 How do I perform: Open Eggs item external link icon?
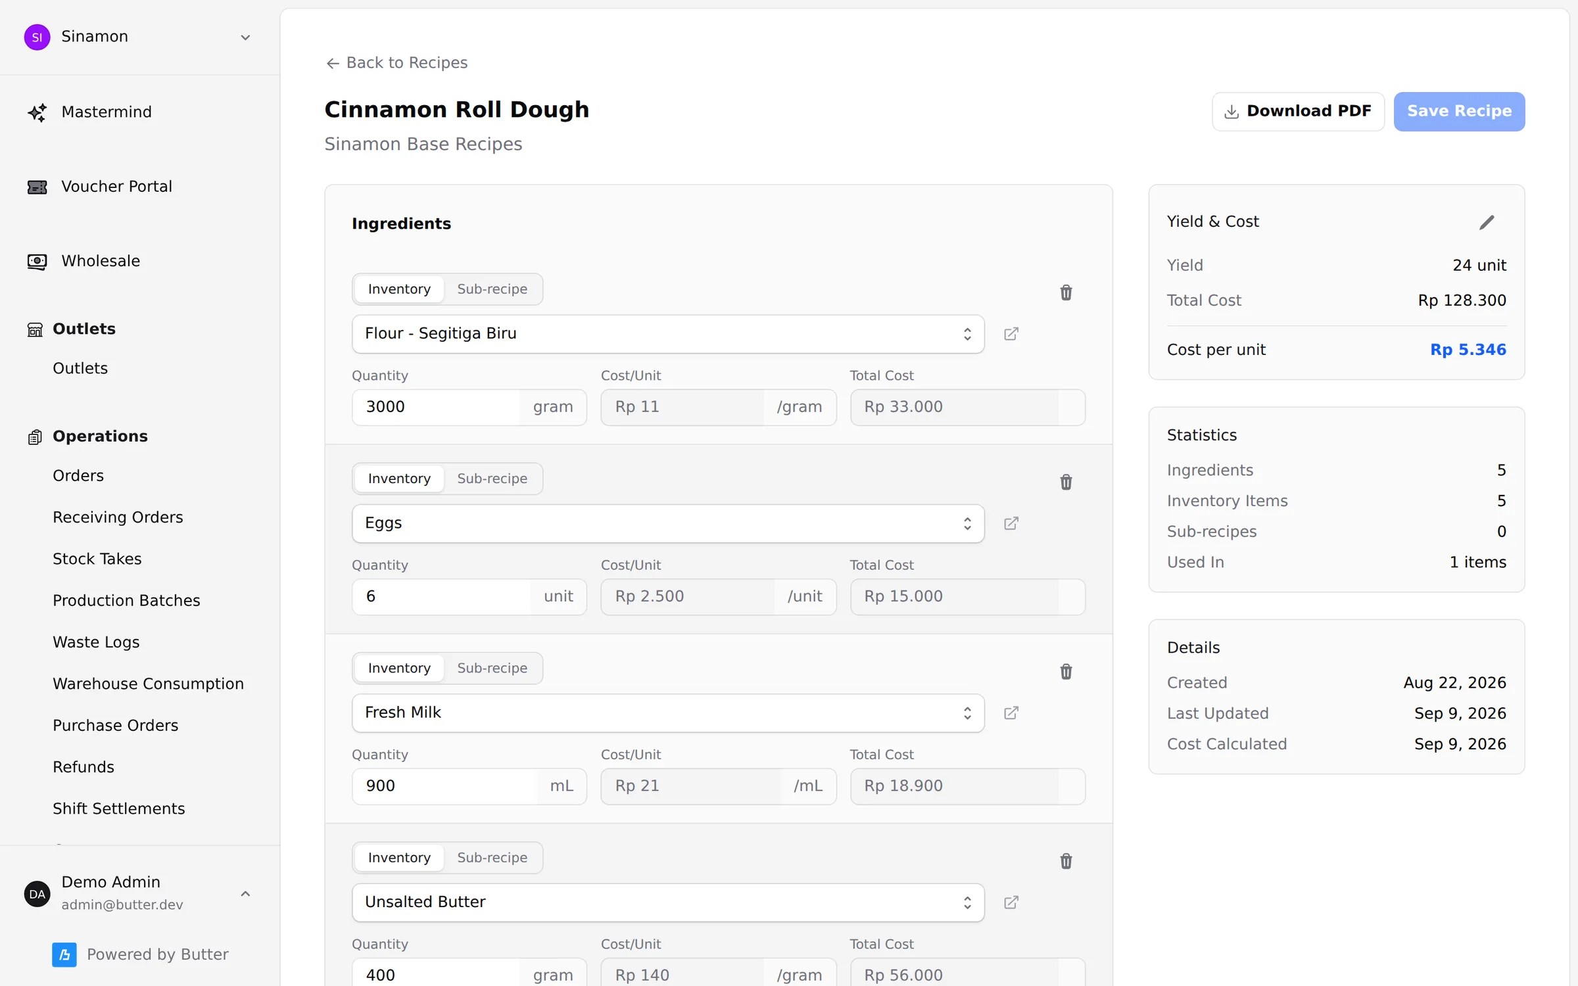coord(1011,523)
